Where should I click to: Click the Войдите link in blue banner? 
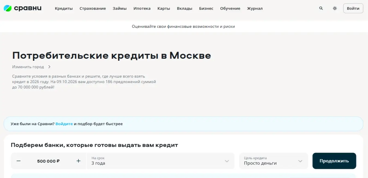[64, 124]
